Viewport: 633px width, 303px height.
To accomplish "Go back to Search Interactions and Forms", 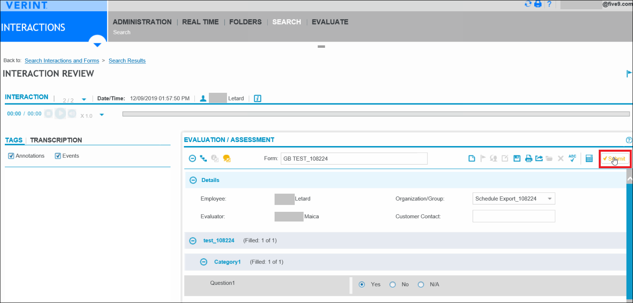I will click(x=62, y=61).
